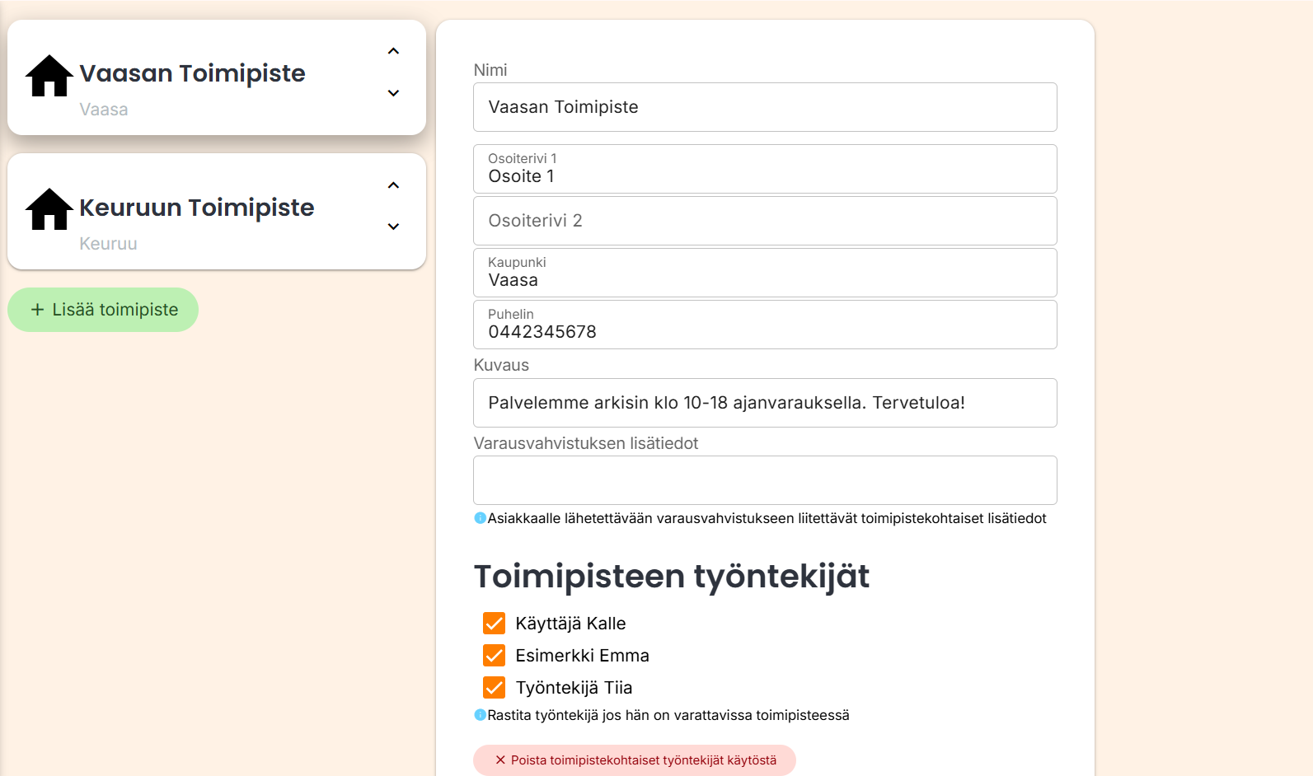Click the Keuruun Toimipiste house icon

(x=49, y=209)
